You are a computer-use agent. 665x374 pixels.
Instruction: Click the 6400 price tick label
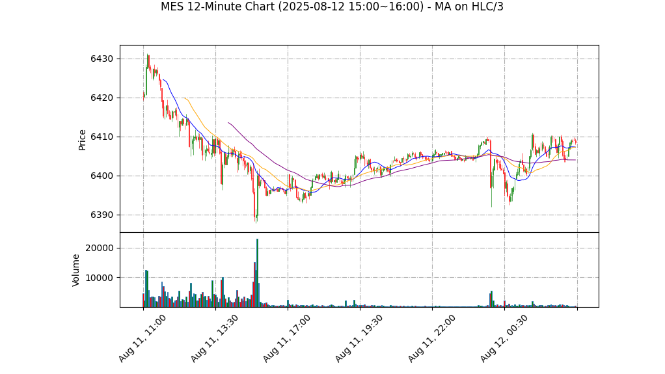[102, 176]
